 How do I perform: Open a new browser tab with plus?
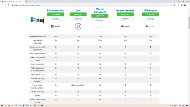pyautogui.click(x=27, y=2)
